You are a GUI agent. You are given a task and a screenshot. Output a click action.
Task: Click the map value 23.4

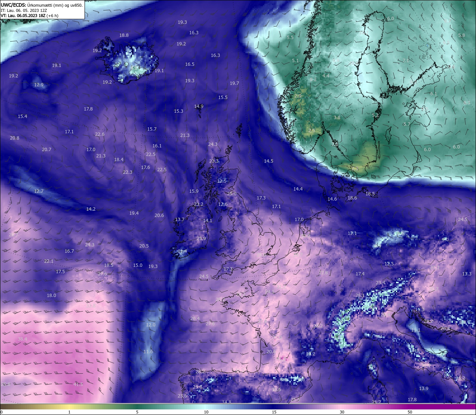[x=380, y=283]
